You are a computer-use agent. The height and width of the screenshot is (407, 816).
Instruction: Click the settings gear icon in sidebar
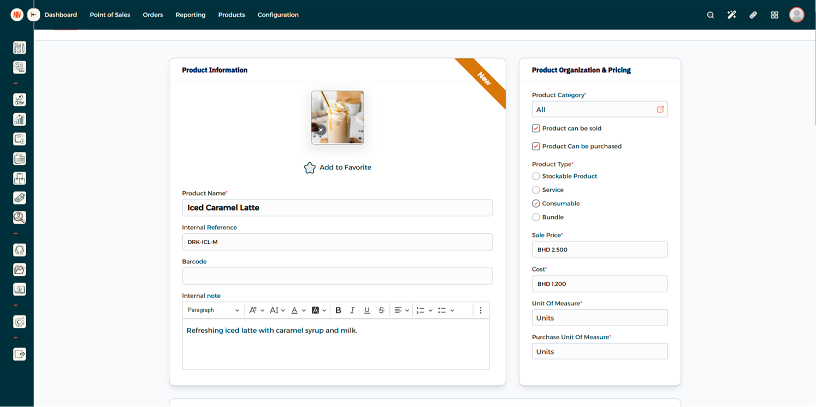point(19,322)
